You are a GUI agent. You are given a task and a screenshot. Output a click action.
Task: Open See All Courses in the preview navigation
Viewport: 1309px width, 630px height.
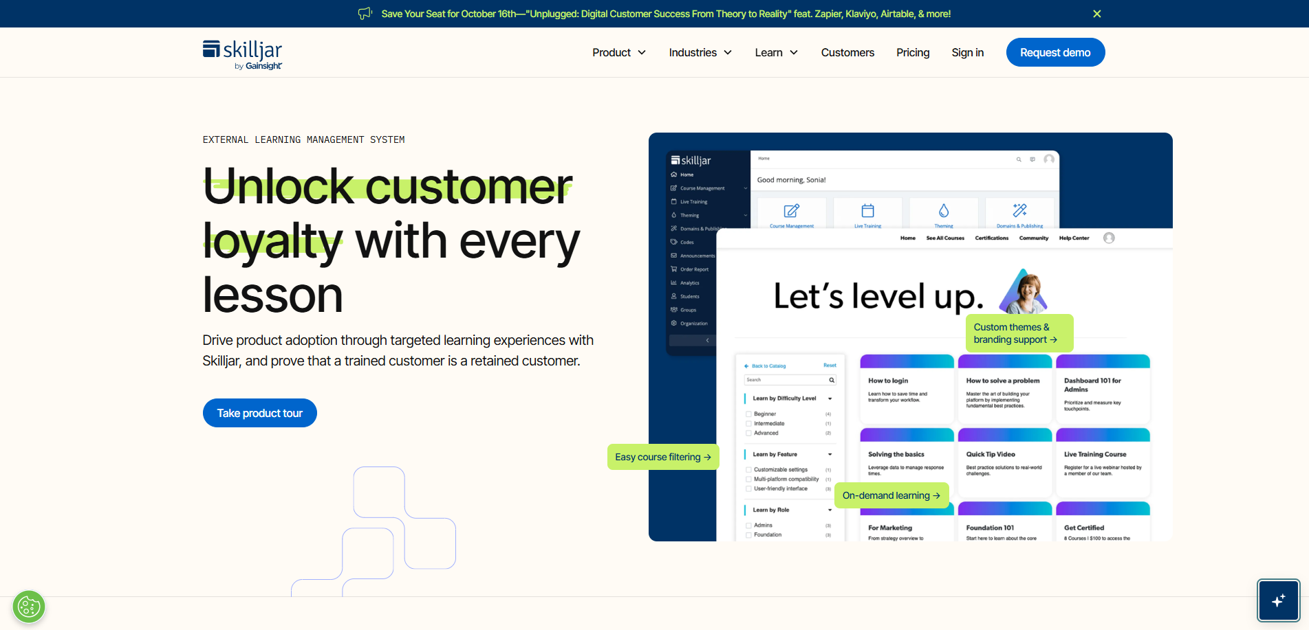[945, 238]
